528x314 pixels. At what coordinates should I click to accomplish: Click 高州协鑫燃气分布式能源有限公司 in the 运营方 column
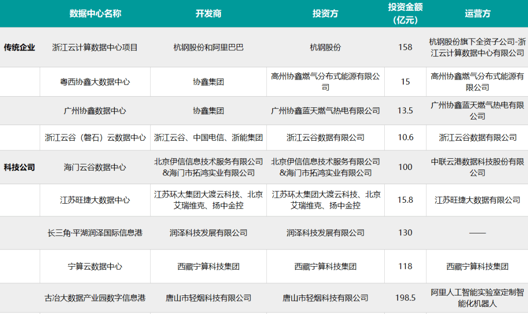click(478, 82)
